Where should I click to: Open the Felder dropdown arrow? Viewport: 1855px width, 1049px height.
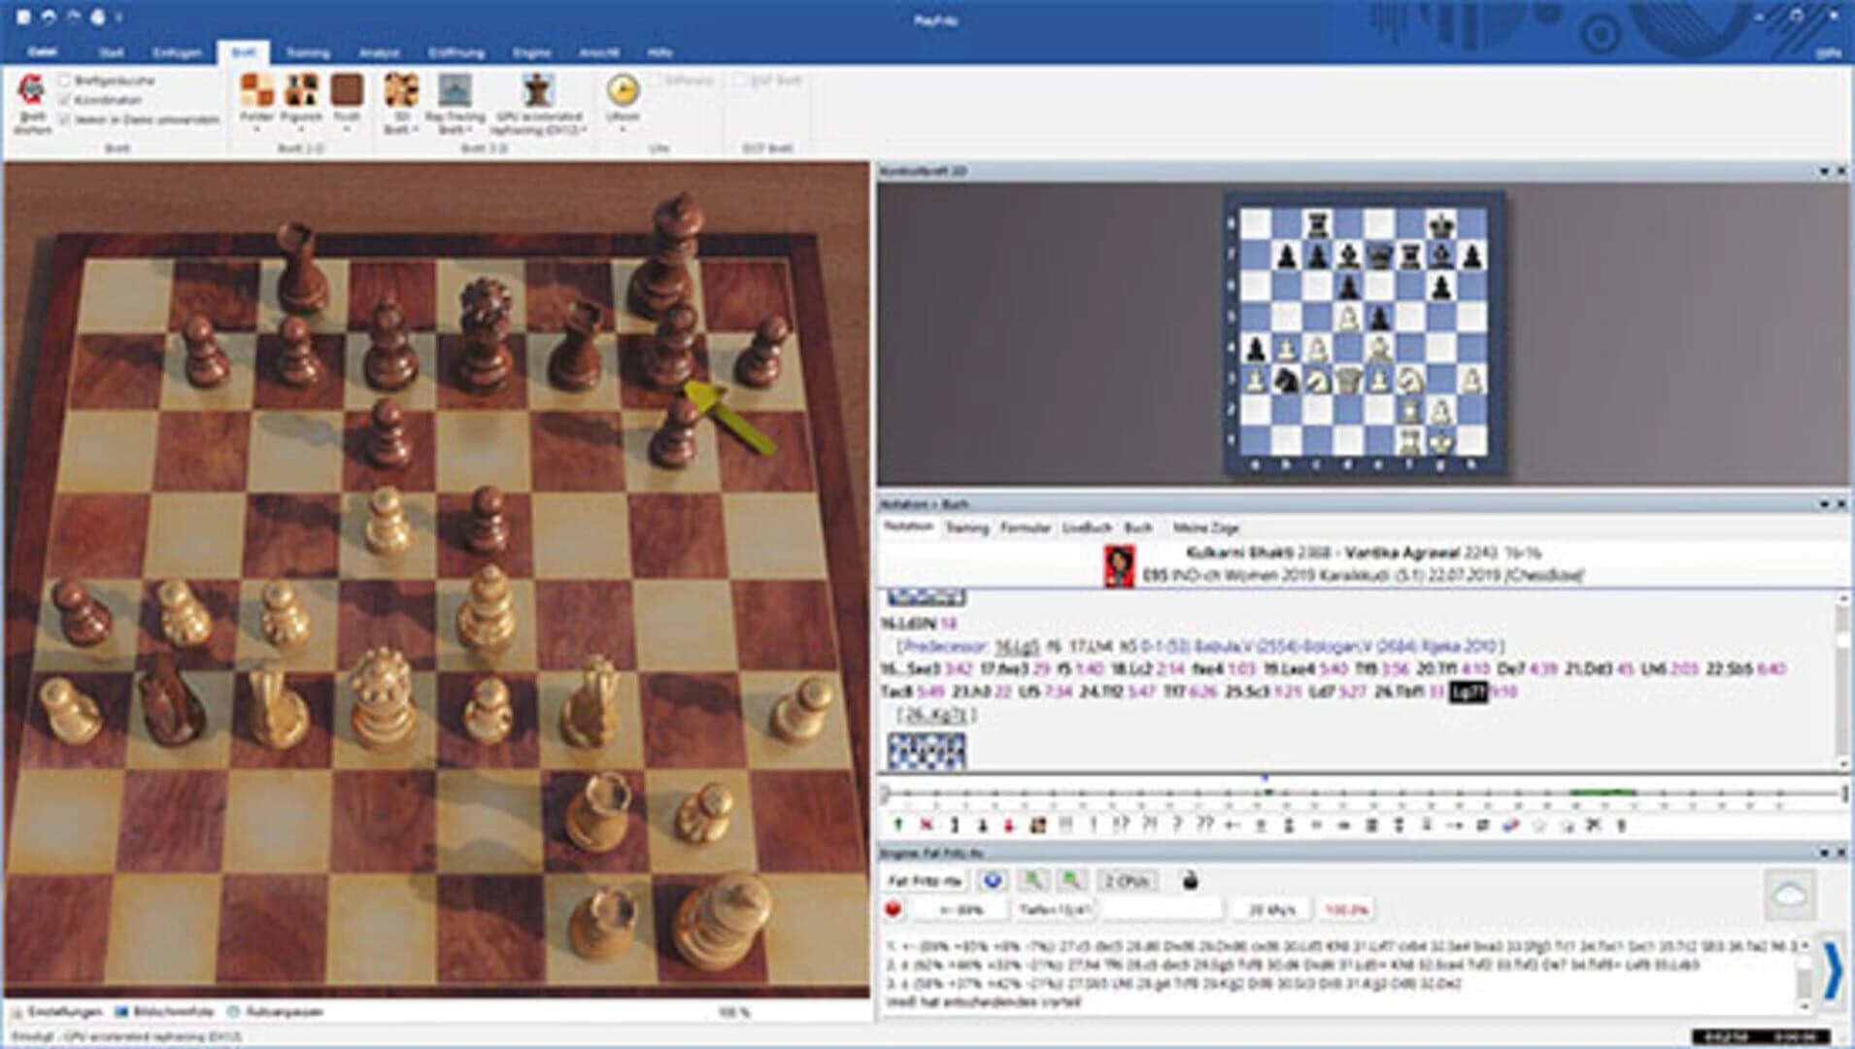click(255, 129)
